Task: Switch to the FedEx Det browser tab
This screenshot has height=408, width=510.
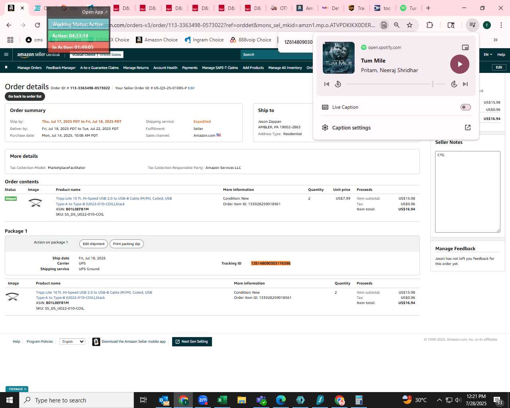Action: (330, 8)
